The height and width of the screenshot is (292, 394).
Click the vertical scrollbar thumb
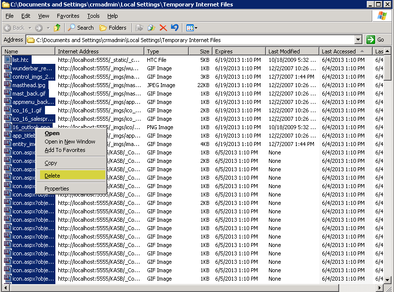point(388,68)
